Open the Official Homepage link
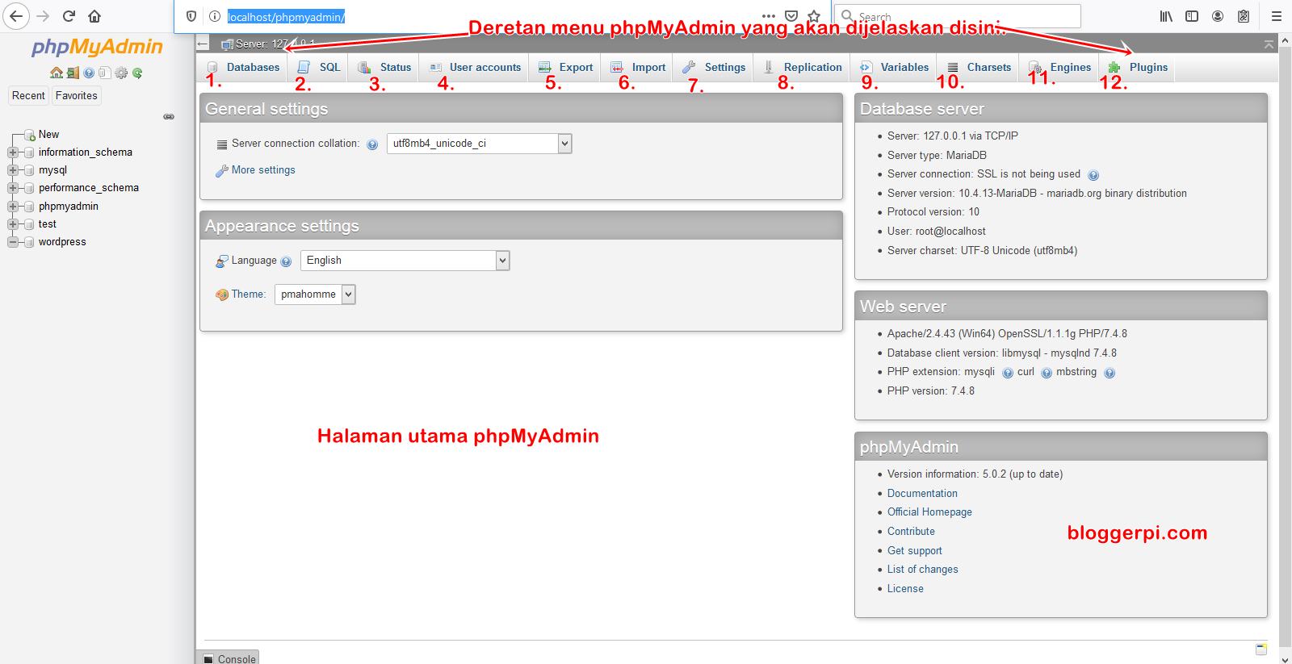The height and width of the screenshot is (664, 1292). (x=929, y=512)
